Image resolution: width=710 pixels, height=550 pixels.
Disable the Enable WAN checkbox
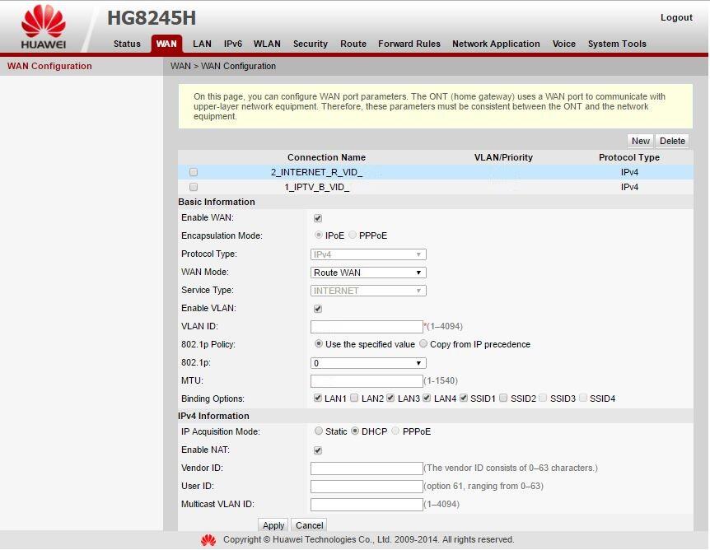[317, 217]
